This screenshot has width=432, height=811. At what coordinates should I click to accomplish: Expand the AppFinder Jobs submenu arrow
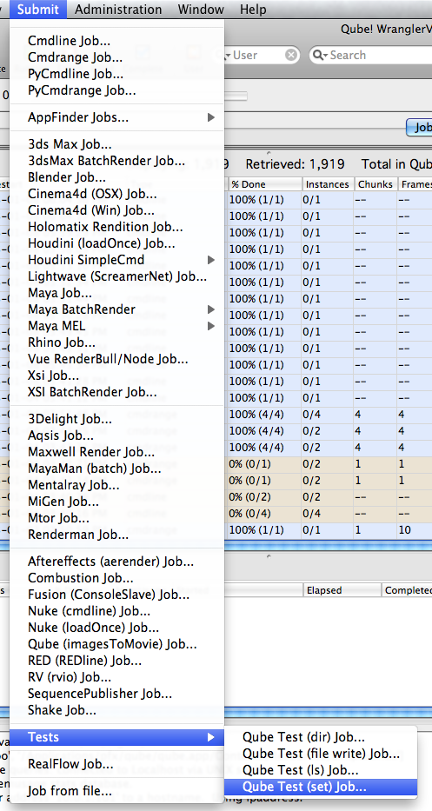click(x=210, y=117)
